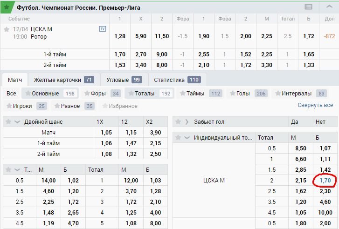Click the -872 additional markets count

tap(329, 36)
